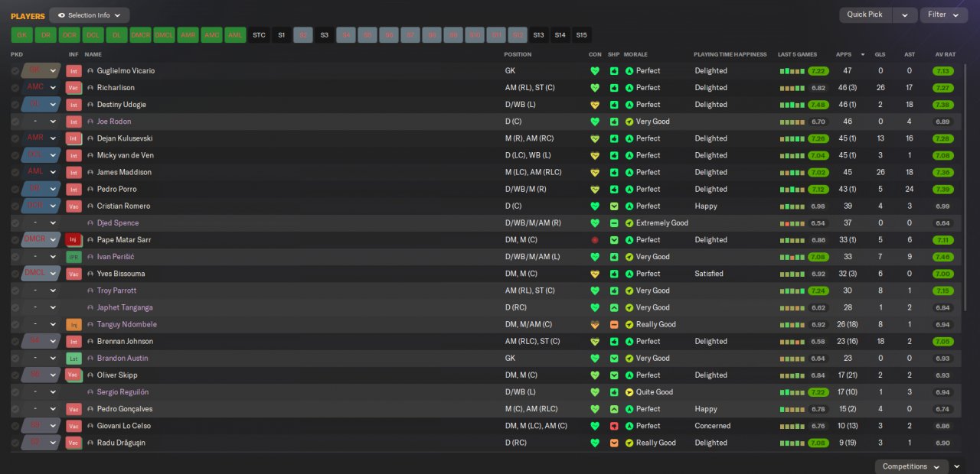Viewport: 980px width, 474px height.
Task: Expand the chevron right of Competitions
Action: [957, 466]
